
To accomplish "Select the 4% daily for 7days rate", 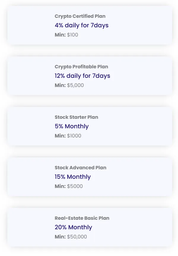I will pos(82,25).
